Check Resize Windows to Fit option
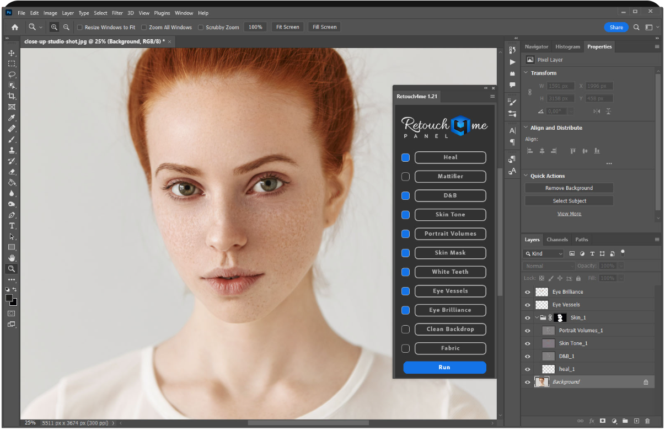665x430 pixels. (x=80, y=27)
